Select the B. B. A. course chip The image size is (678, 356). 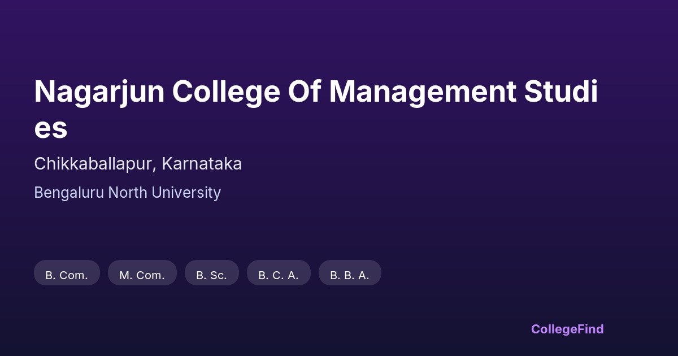(350, 275)
